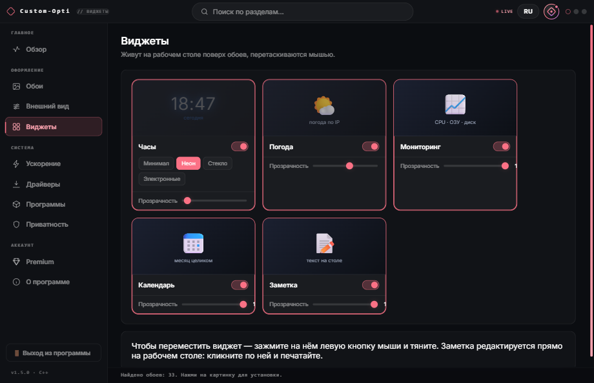This screenshot has height=383, width=594.
Task: Click the Погода transparency slider
Action: pyautogui.click(x=345, y=166)
